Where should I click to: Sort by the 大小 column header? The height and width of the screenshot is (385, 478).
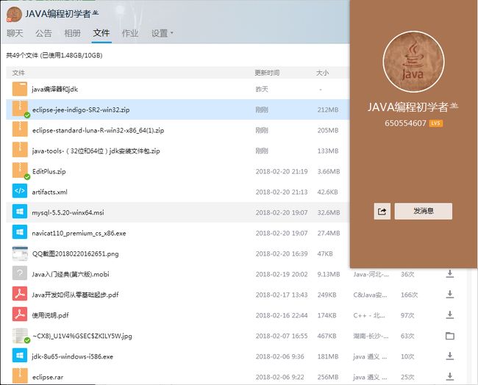(322, 73)
